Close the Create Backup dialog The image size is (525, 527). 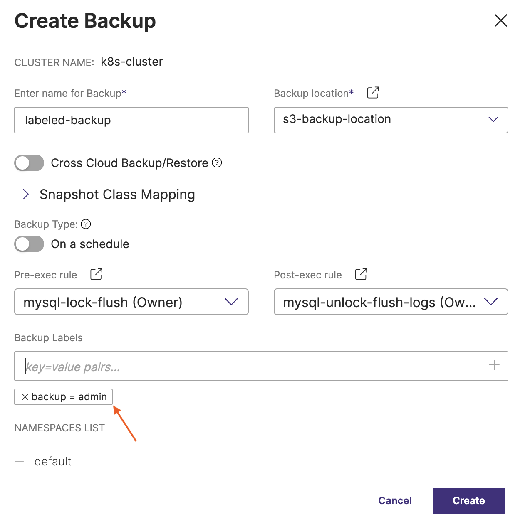tap(500, 20)
